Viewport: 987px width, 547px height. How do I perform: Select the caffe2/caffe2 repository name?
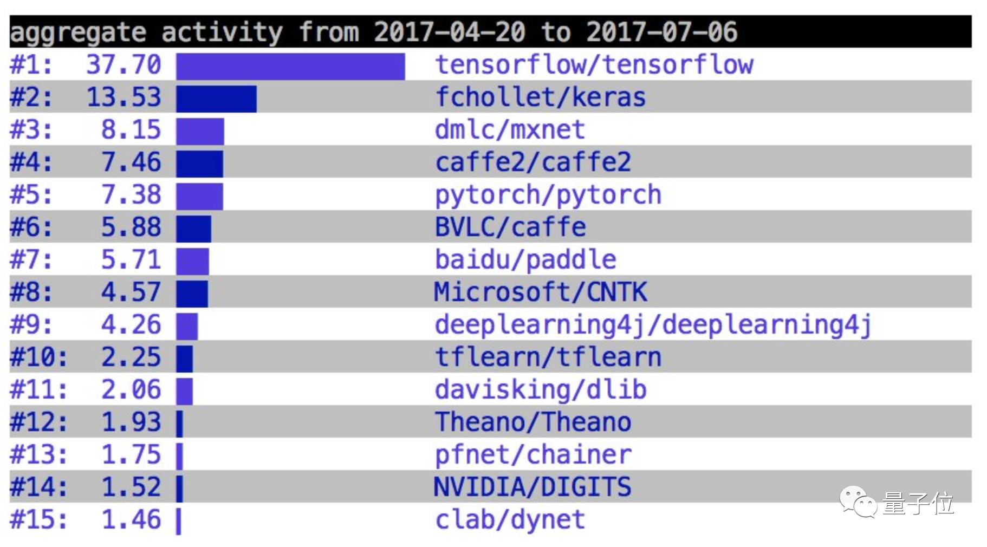533,162
